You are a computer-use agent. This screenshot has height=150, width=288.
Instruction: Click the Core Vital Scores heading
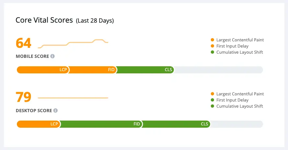44,20
